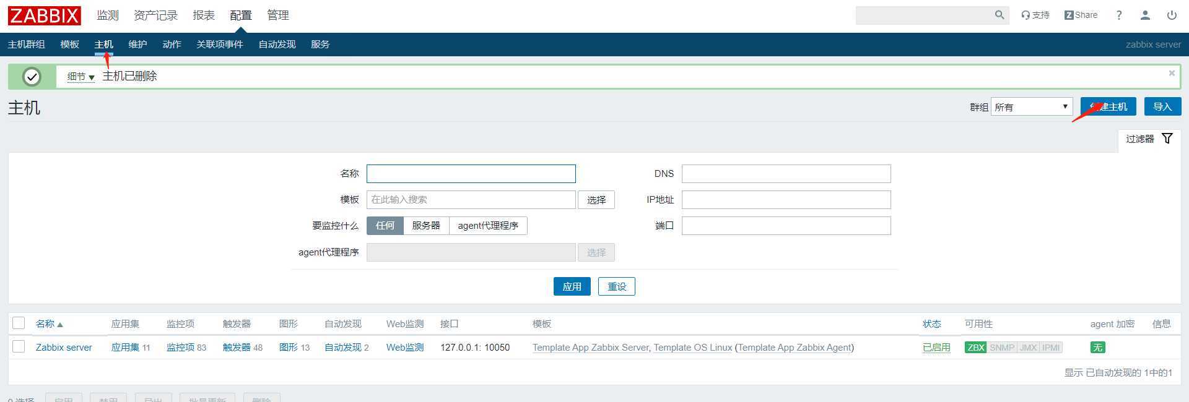This screenshot has width=1189, height=402.
Task: Click 已启用 status link
Action: click(936, 348)
